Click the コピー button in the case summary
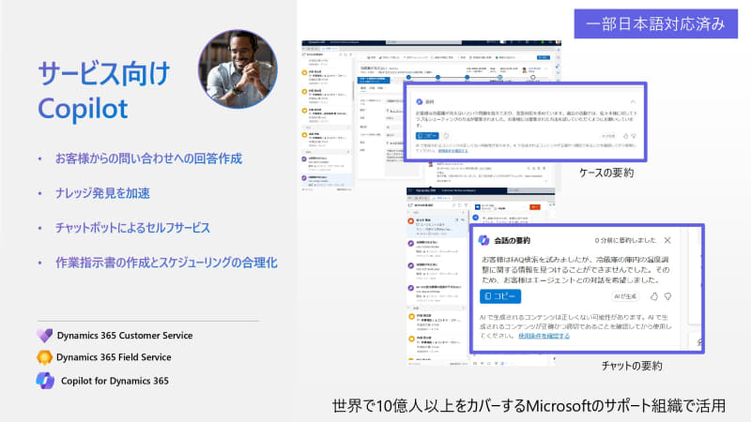The width and height of the screenshot is (751, 422). (427, 136)
